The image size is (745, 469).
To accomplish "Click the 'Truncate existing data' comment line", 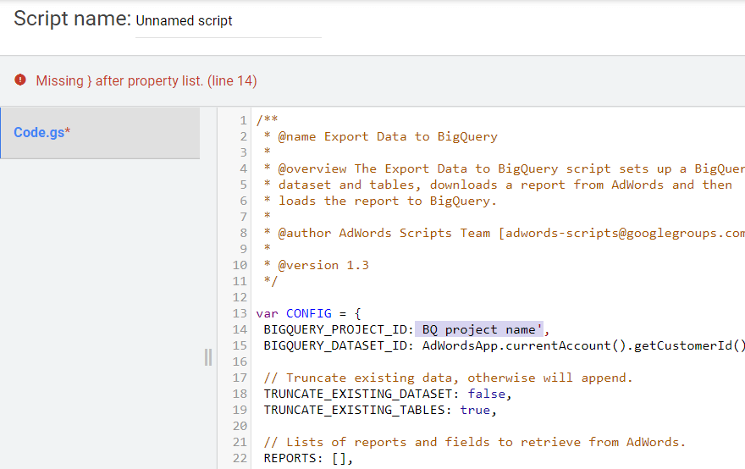I will pos(448,378).
